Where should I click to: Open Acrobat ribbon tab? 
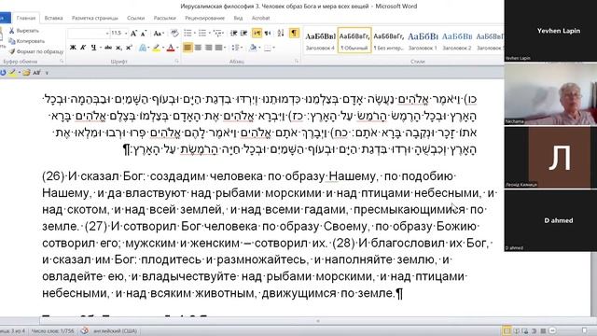tap(261, 18)
